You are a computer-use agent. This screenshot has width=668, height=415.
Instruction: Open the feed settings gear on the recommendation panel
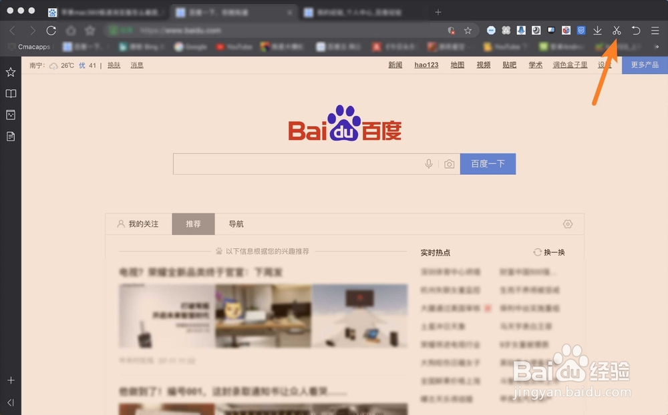pyautogui.click(x=567, y=224)
